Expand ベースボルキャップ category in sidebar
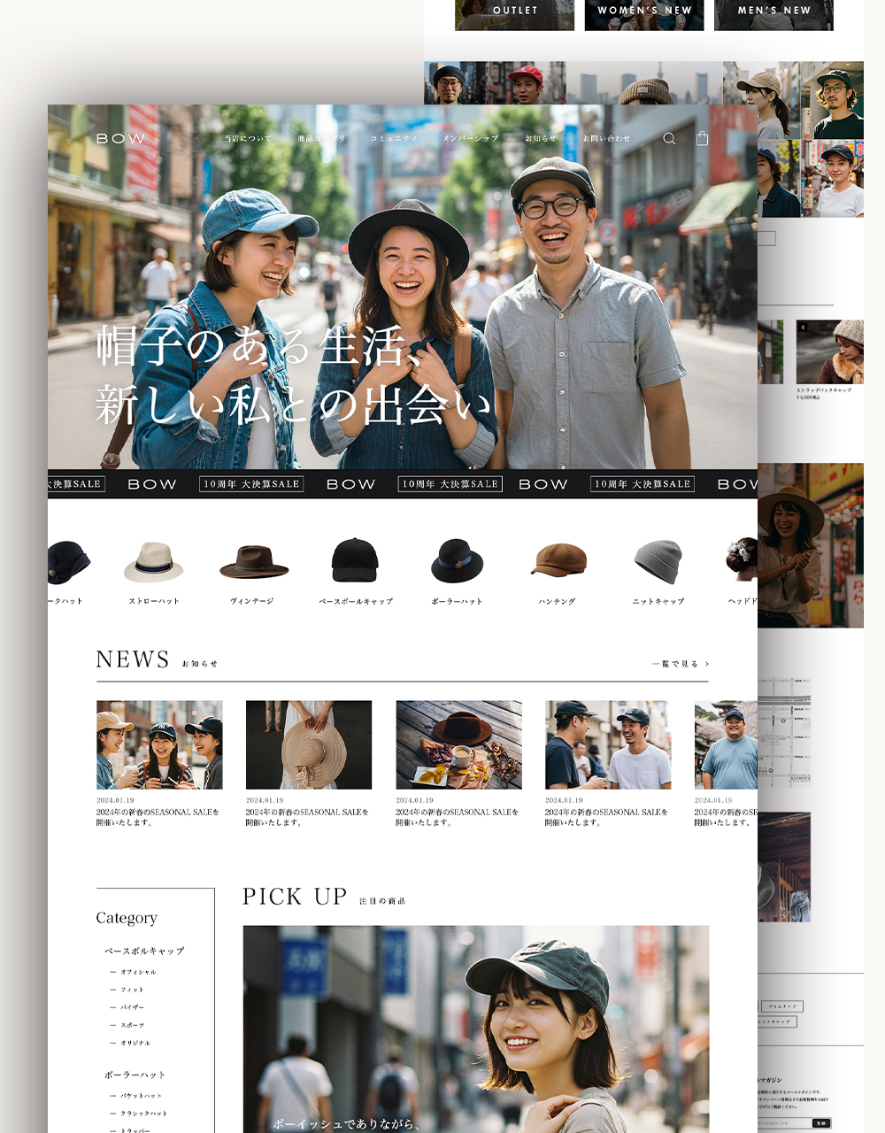 (x=144, y=951)
